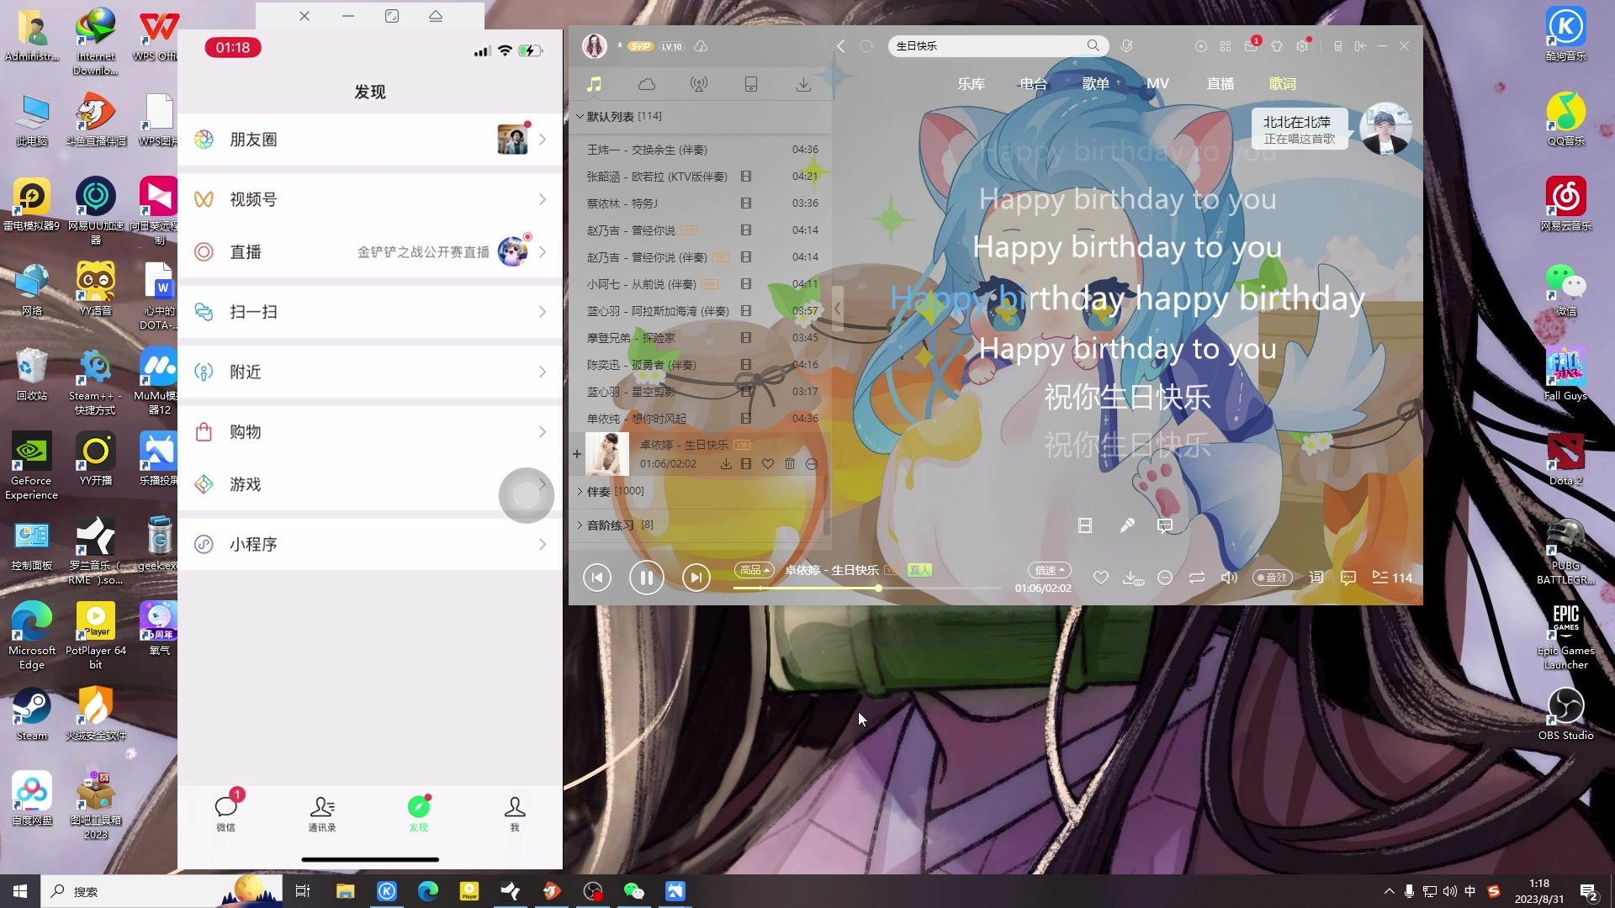Expand the 音阶练习 playlist group

click(615, 525)
